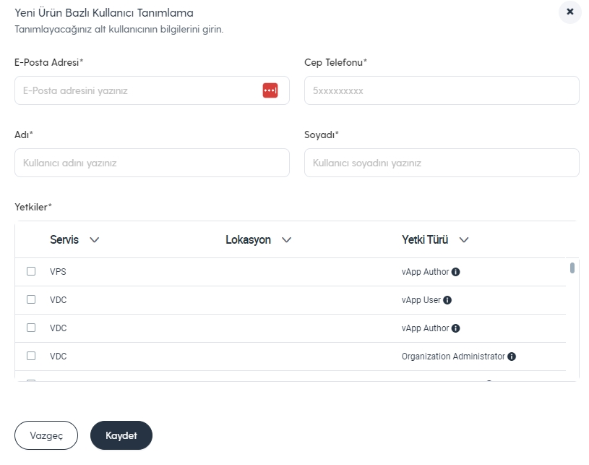Click the password manager icon in email field
589x465 pixels.
[x=270, y=90]
